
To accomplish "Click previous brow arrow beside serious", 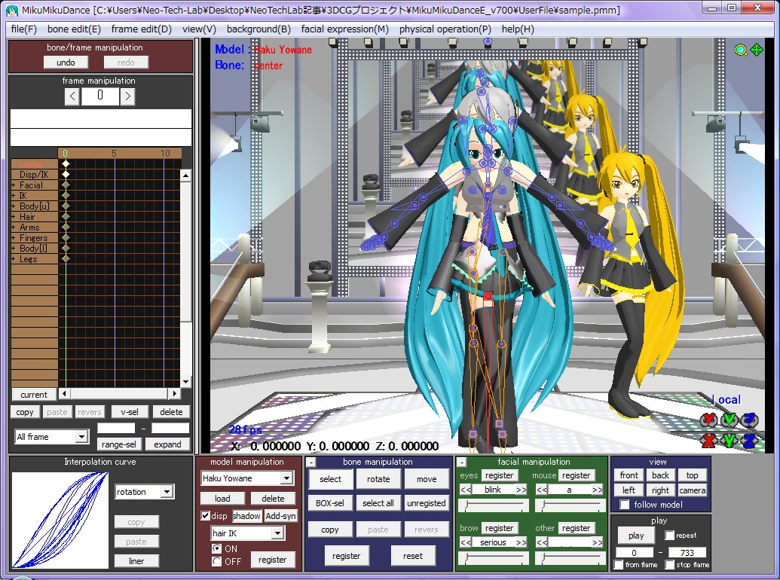I will pyautogui.click(x=466, y=542).
